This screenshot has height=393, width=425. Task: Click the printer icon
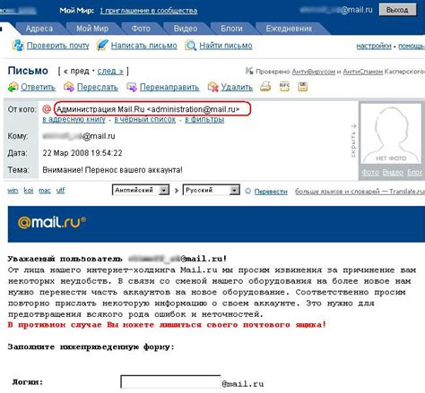265,87
